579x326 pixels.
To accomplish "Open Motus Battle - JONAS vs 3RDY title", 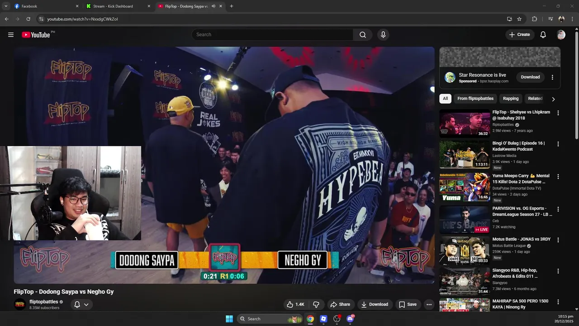I will tap(522, 240).
